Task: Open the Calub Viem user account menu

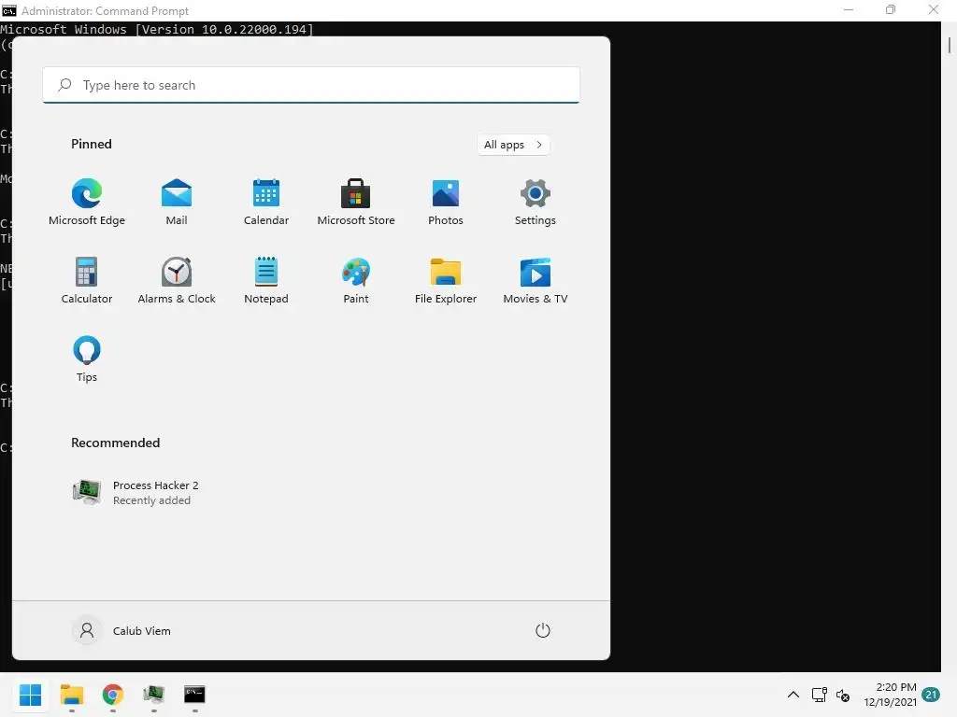Action: [x=122, y=630]
